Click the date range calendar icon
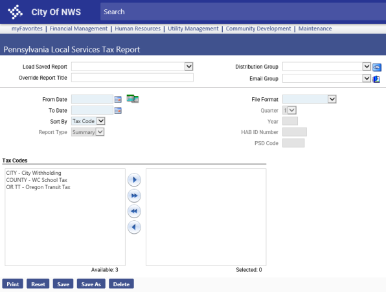This screenshot has height=292, width=386. (132, 98)
